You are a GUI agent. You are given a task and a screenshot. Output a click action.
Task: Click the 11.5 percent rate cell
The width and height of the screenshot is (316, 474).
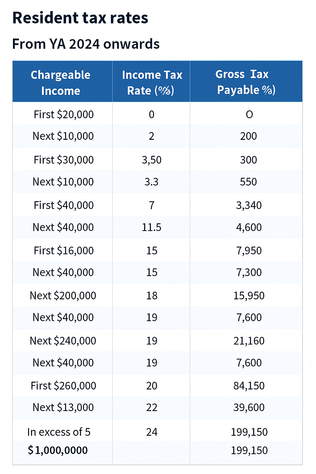tap(152, 227)
